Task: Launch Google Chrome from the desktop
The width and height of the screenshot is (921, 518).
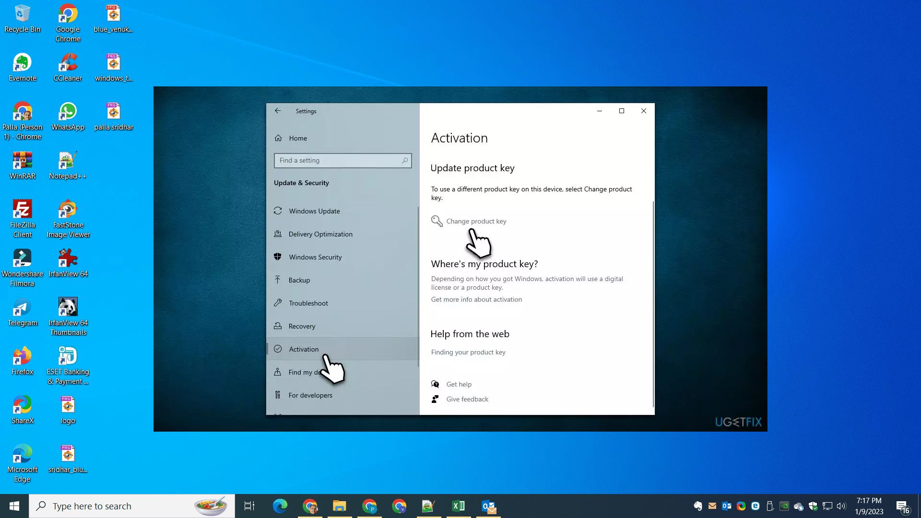Action: coord(68,23)
